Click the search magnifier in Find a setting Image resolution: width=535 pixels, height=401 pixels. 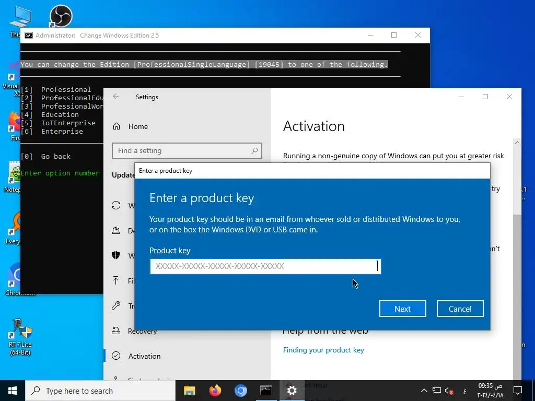[254, 151]
